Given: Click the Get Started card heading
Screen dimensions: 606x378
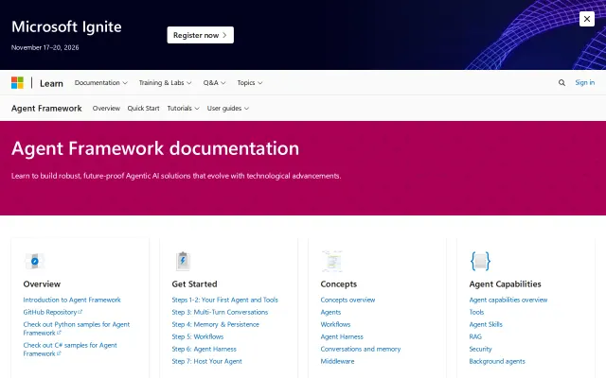Looking at the screenshot, I should (x=194, y=284).
